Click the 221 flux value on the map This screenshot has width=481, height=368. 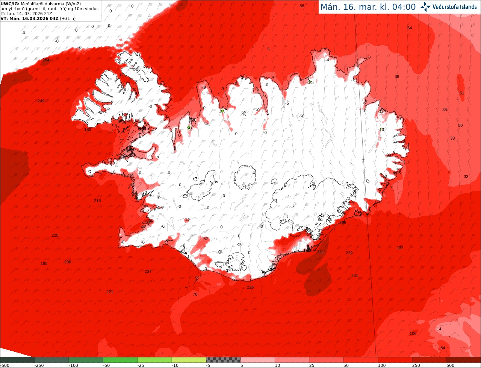110,292
